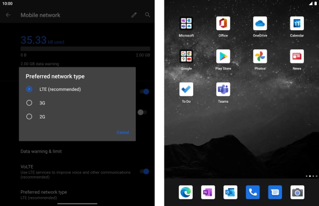Tap the signal strength status icon

coord(311,3)
